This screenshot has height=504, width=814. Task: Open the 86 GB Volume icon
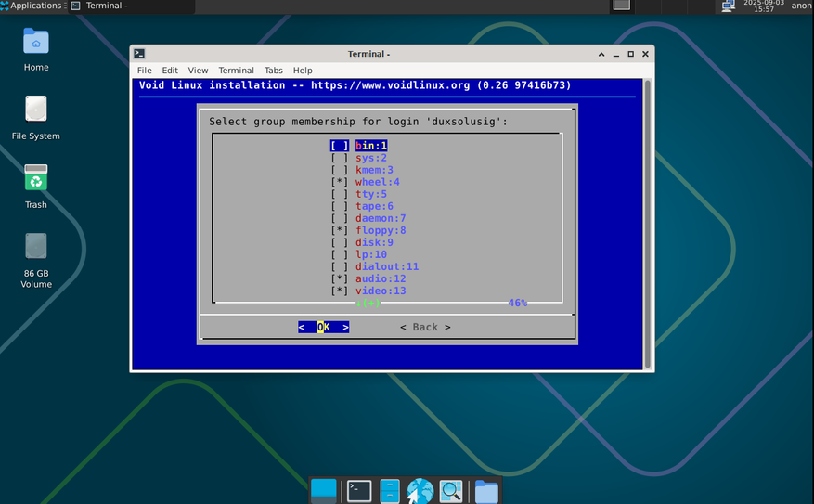tap(36, 261)
